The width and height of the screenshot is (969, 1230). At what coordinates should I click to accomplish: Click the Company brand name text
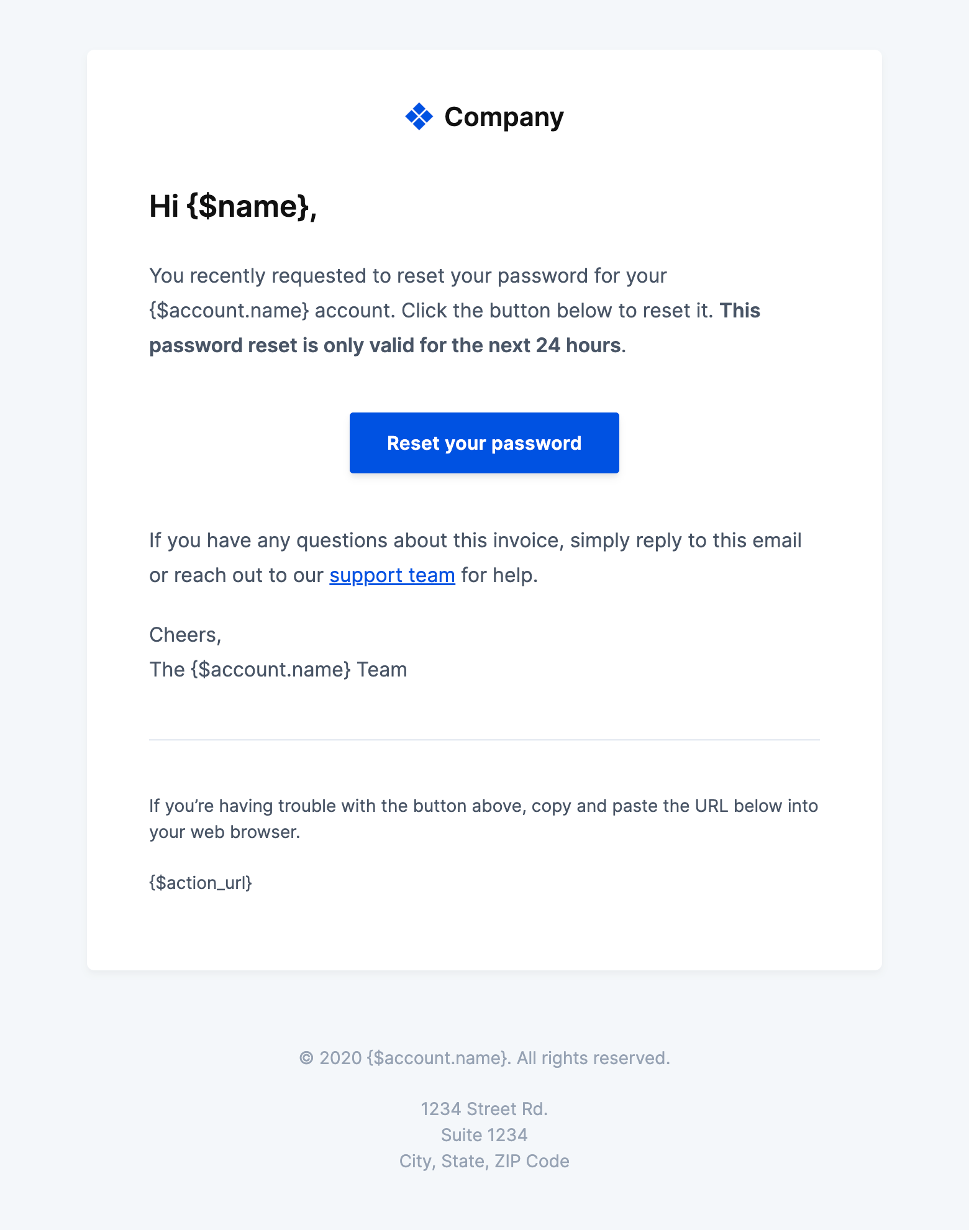point(504,117)
